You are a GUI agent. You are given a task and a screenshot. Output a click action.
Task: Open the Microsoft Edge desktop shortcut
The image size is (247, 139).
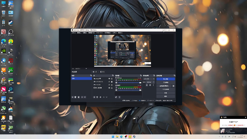click(3, 43)
